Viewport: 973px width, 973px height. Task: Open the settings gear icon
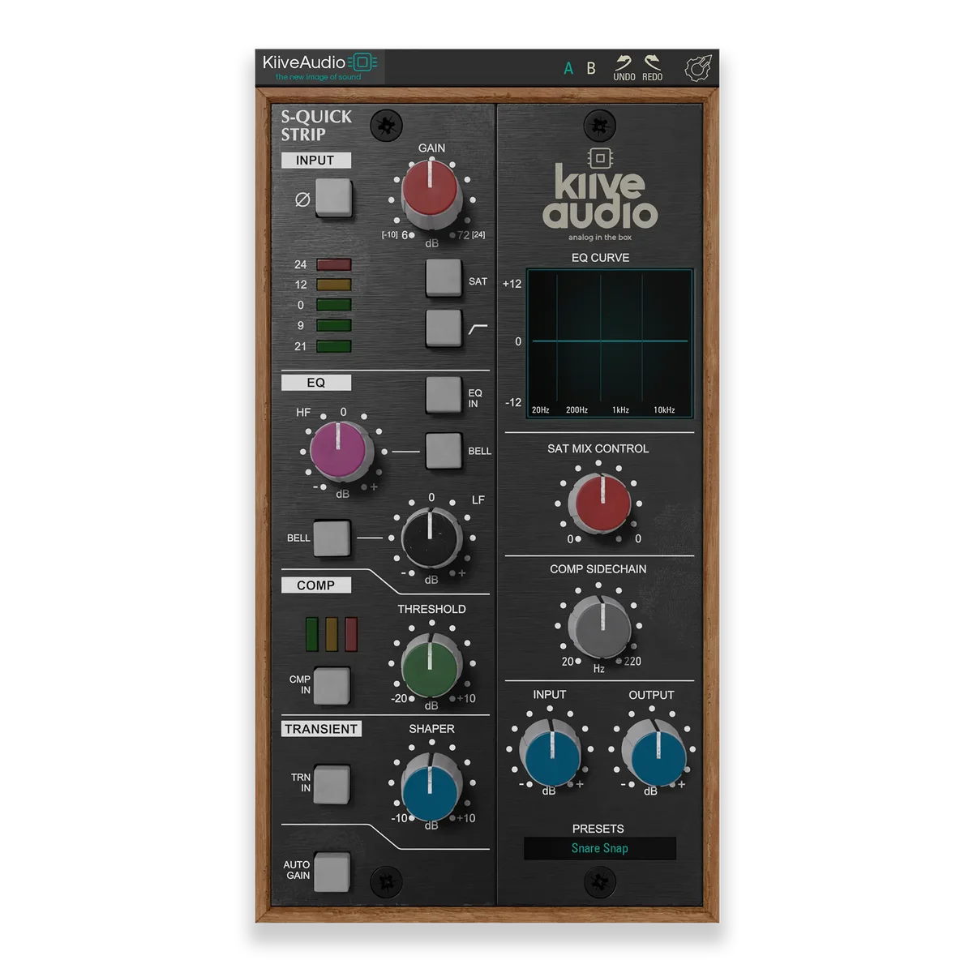click(698, 68)
